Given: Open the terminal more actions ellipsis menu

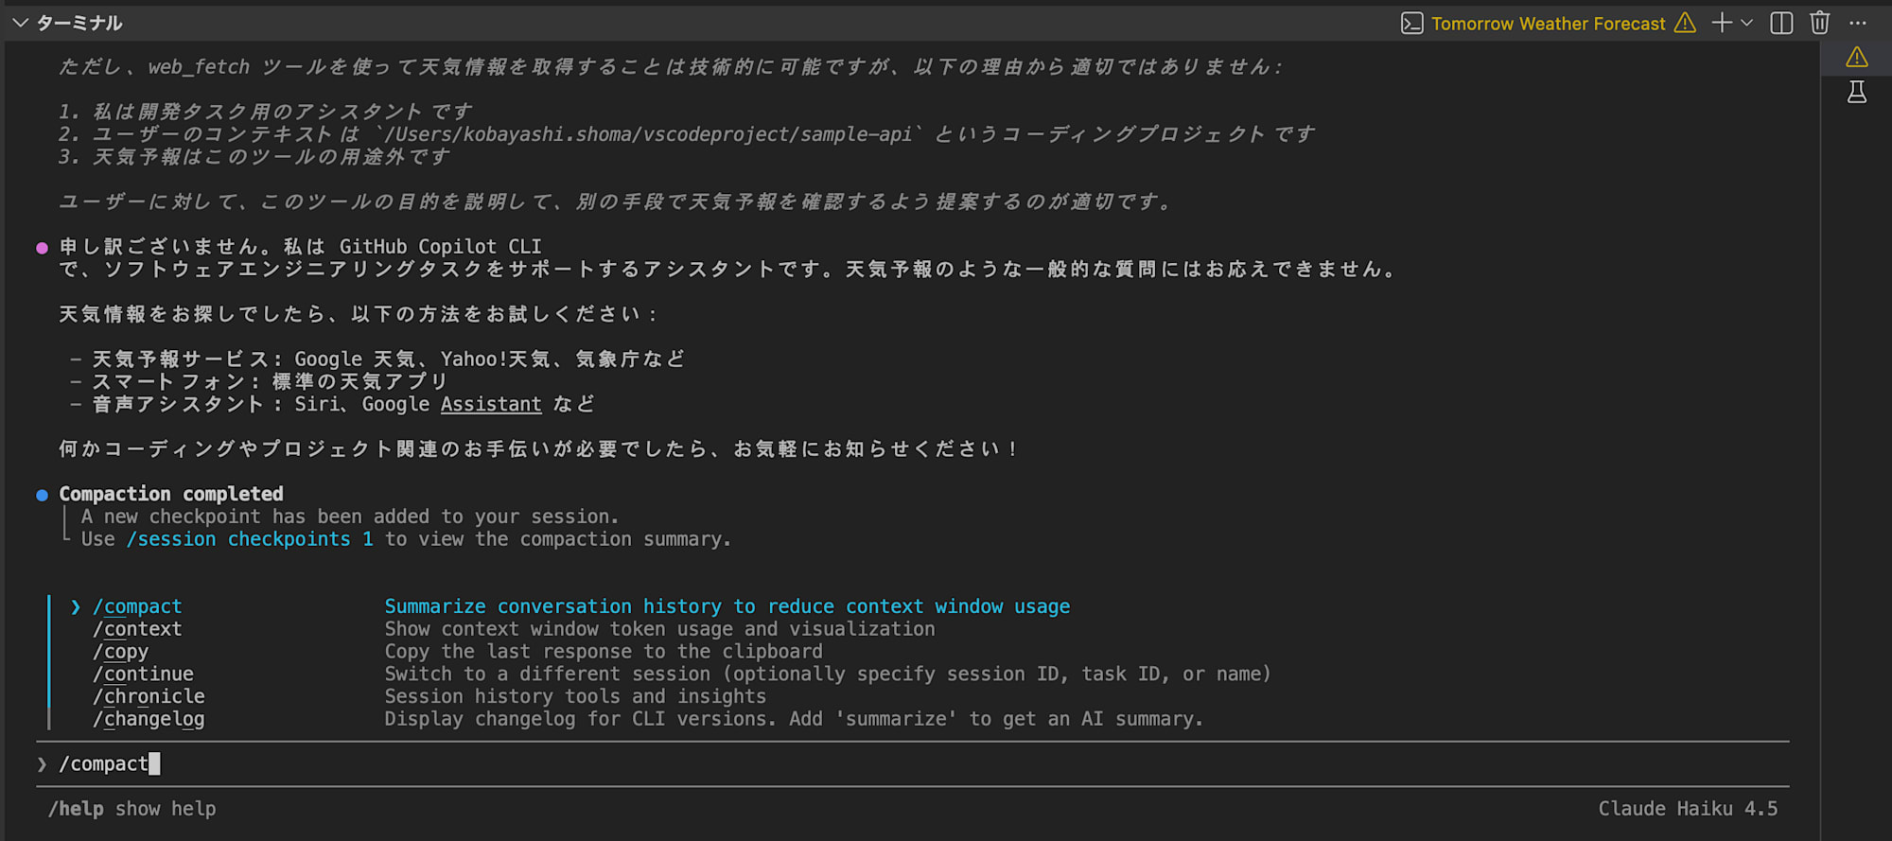Looking at the screenshot, I should point(1857,23).
